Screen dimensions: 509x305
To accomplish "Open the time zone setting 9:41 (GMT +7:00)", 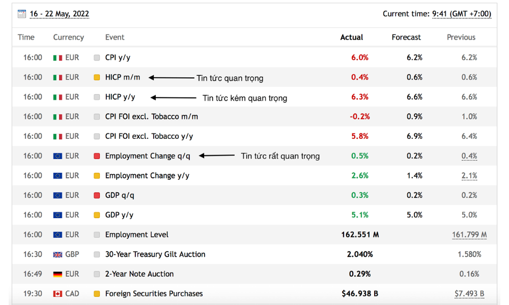I will (x=462, y=14).
